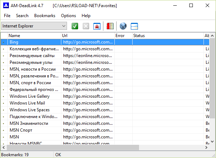Click the red up-arrow sort icon
The width and height of the screenshot is (216, 158).
(x=97, y=26)
